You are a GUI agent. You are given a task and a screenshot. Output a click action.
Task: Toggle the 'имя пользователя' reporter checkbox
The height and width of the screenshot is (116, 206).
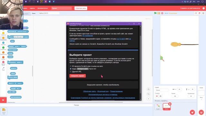(x=9, y=97)
